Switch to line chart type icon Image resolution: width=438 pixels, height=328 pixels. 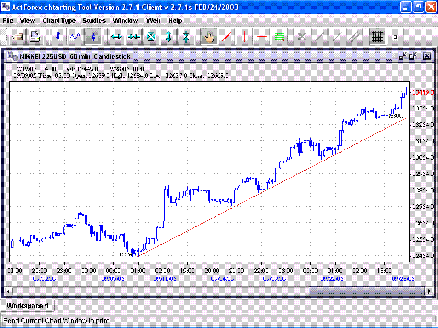[x=75, y=37]
